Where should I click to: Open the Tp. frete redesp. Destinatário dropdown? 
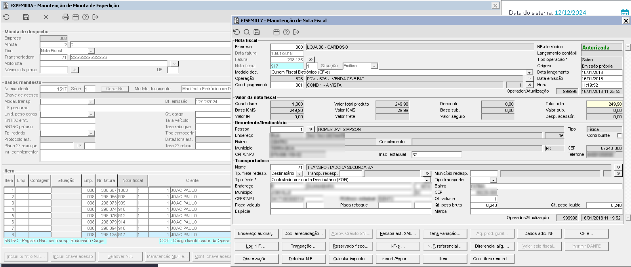299,174
